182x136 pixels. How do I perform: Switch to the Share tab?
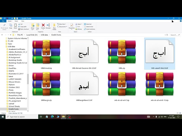pos(16,21)
